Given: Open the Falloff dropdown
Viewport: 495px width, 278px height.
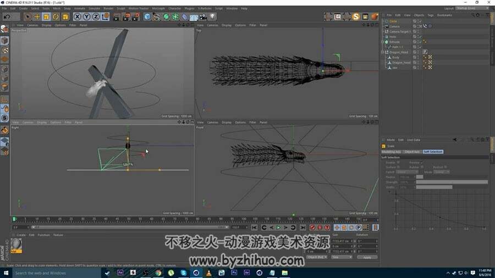Looking at the screenshot, I should pos(407,172).
